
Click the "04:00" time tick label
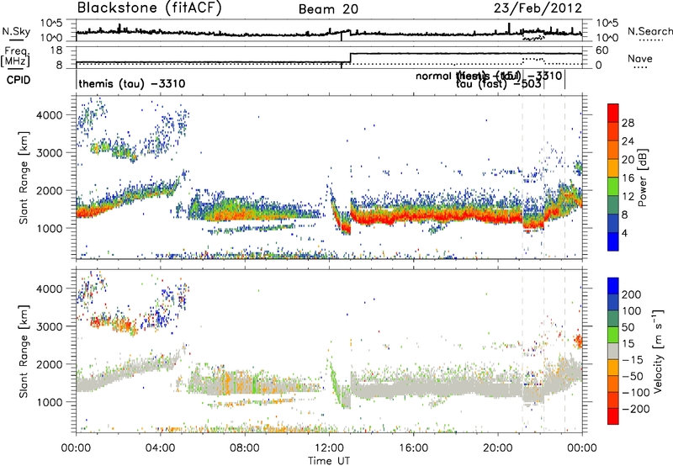(161, 448)
